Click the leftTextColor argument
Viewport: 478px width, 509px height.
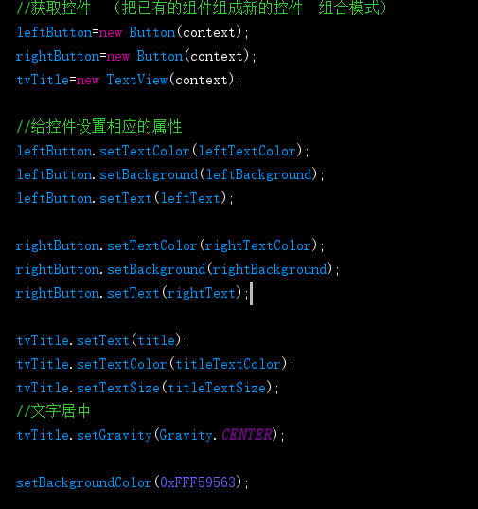coord(247,151)
